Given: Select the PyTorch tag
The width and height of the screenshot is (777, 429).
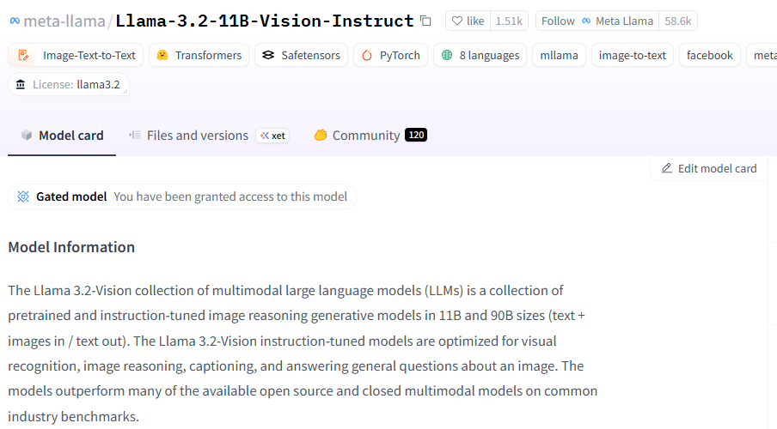Looking at the screenshot, I should 390,55.
